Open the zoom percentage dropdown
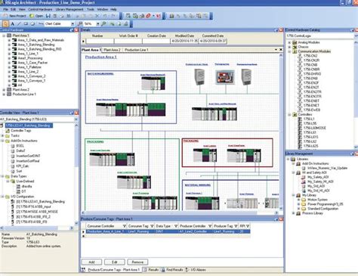 tap(98, 23)
